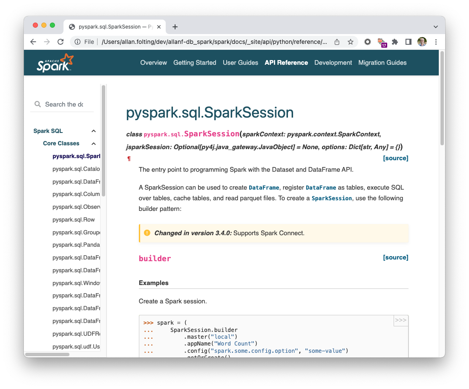This screenshot has width=469, height=389.
Task: Click the browser back arrow
Action: point(33,42)
